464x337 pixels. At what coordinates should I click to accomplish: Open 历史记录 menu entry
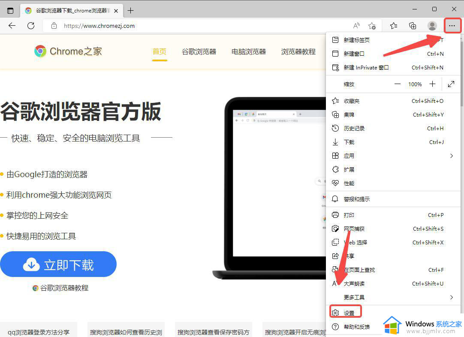pos(393,128)
